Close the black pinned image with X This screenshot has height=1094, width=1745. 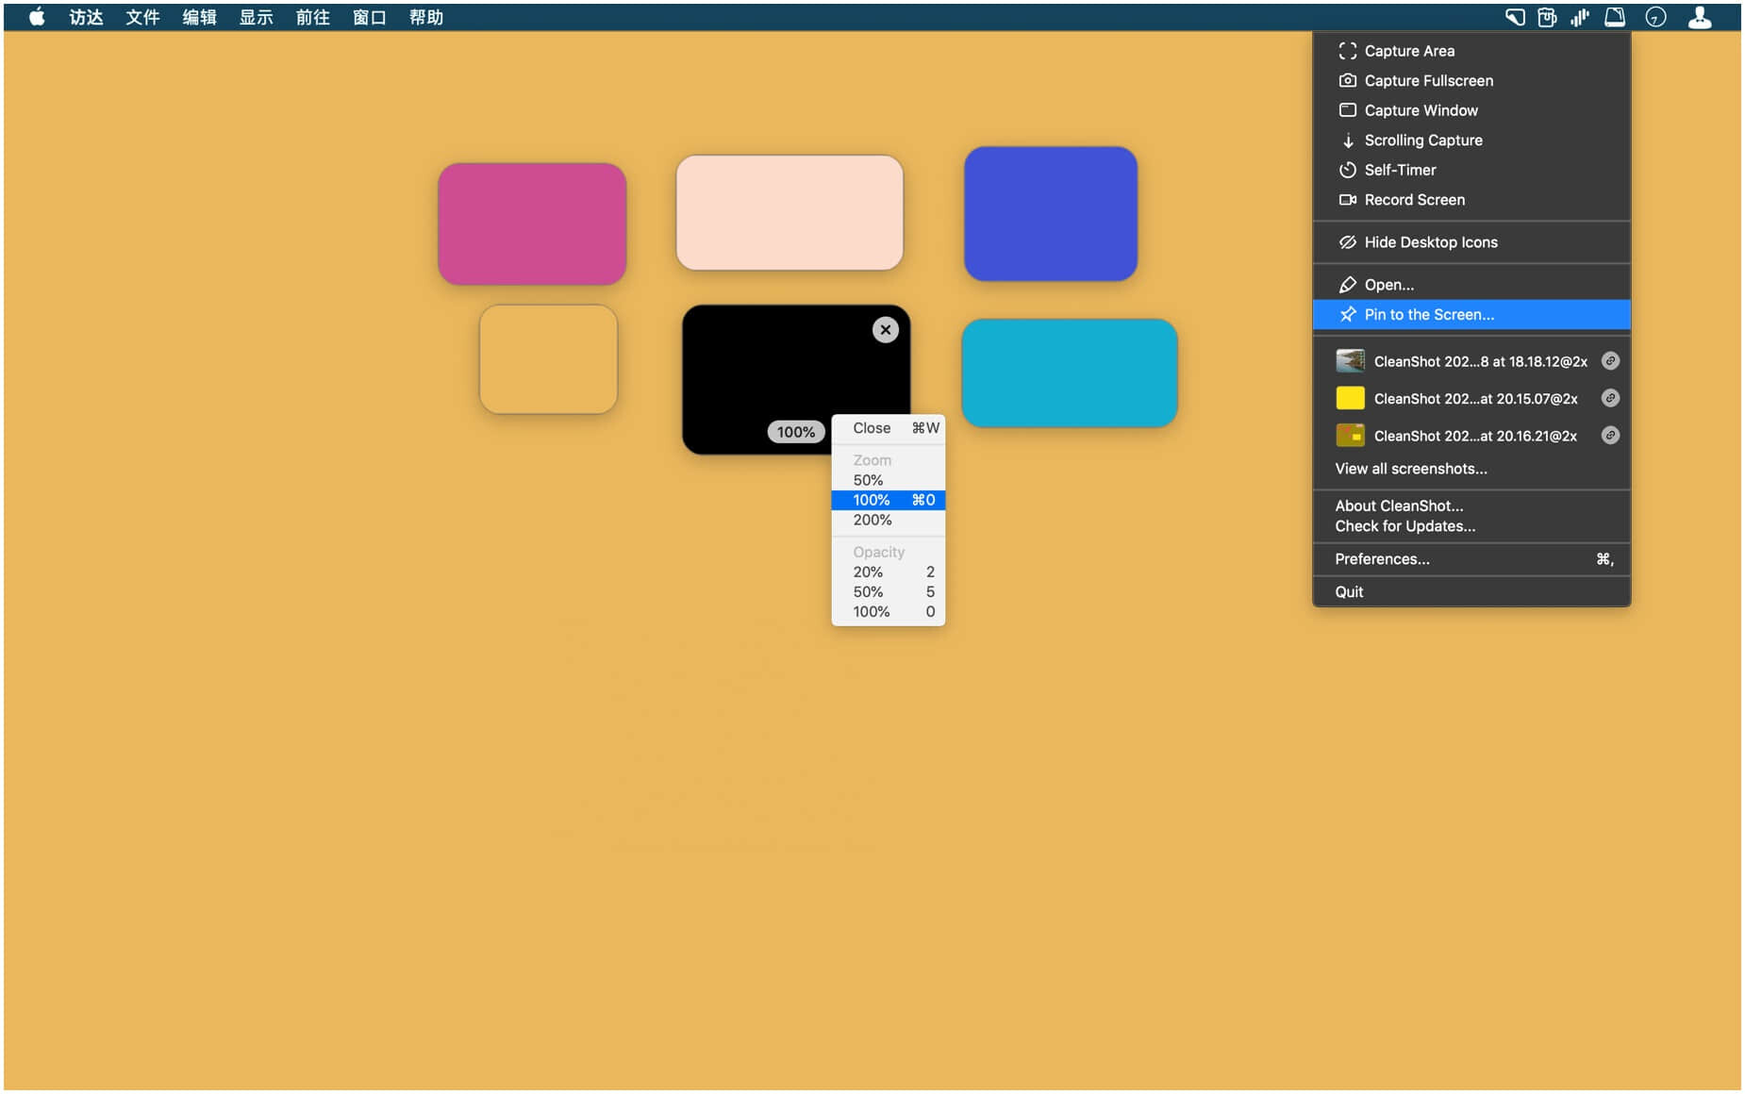coord(885,330)
